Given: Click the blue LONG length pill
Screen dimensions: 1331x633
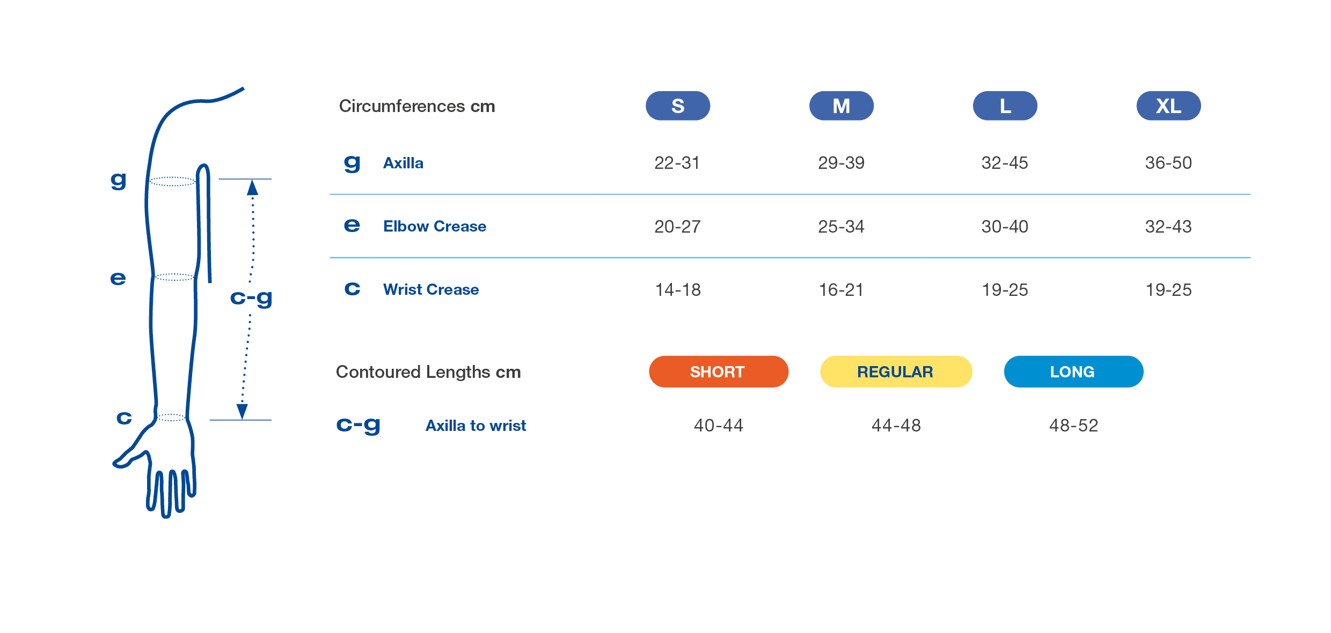Looking at the screenshot, I should tap(1073, 371).
